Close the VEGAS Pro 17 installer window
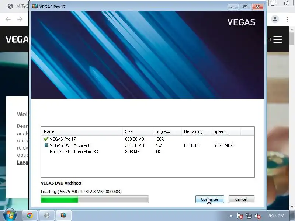Screen dimensions: 295x221 pyautogui.click(x=257, y=7)
